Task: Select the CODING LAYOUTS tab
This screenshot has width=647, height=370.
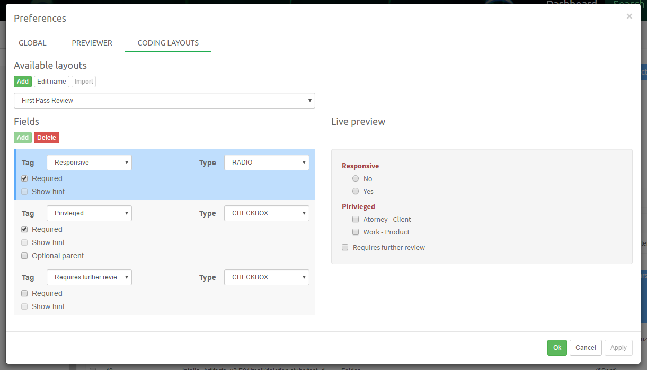Action: pyautogui.click(x=168, y=43)
